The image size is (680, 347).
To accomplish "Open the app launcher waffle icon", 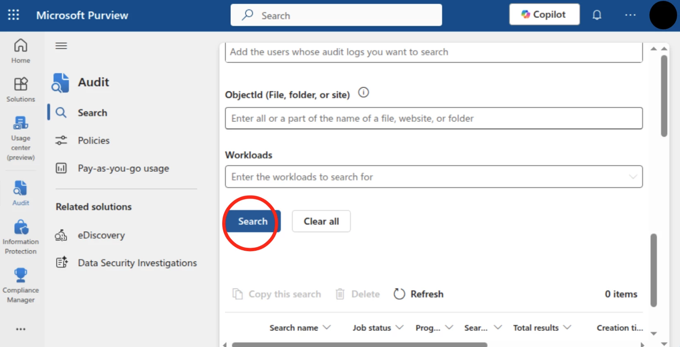I will coord(13,15).
